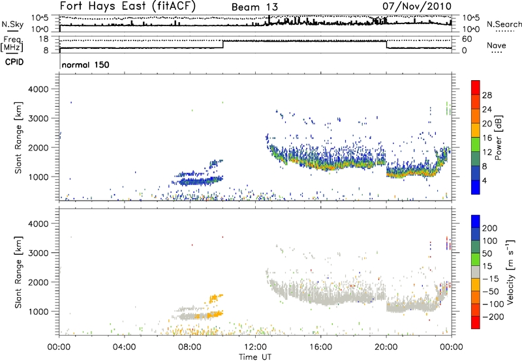
Task: Click the 'Freq. [MHz]' axis label
Action: pyautogui.click(x=12, y=44)
